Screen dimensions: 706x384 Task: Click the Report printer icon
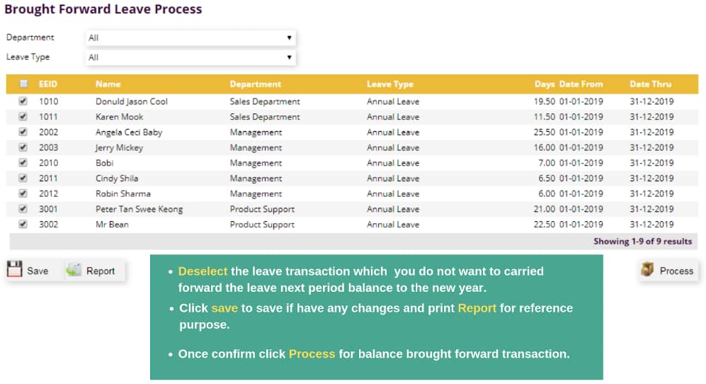point(74,269)
